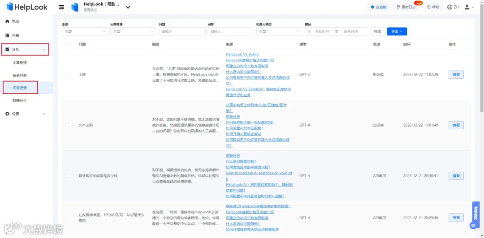Click 查看 for 2023-12-21 20:30:41 row
The width and height of the screenshot is (484, 238).
coord(456,176)
